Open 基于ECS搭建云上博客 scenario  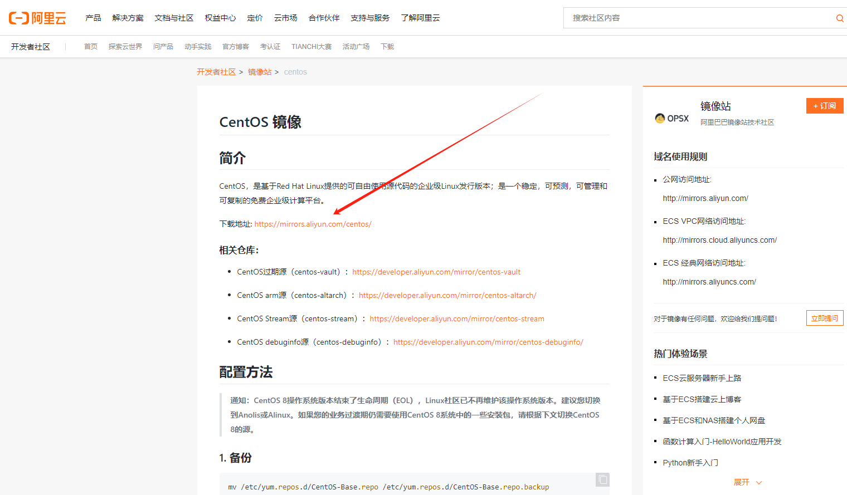702,399
